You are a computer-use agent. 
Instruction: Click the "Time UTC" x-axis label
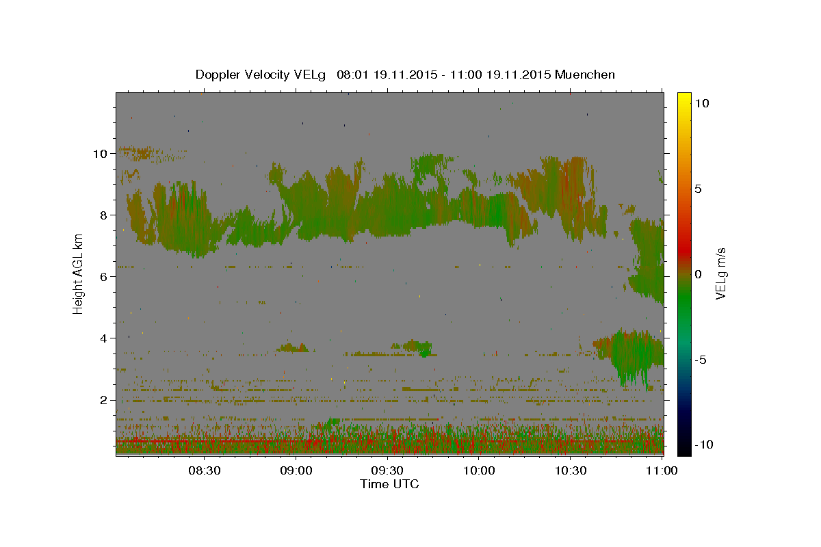[389, 484]
